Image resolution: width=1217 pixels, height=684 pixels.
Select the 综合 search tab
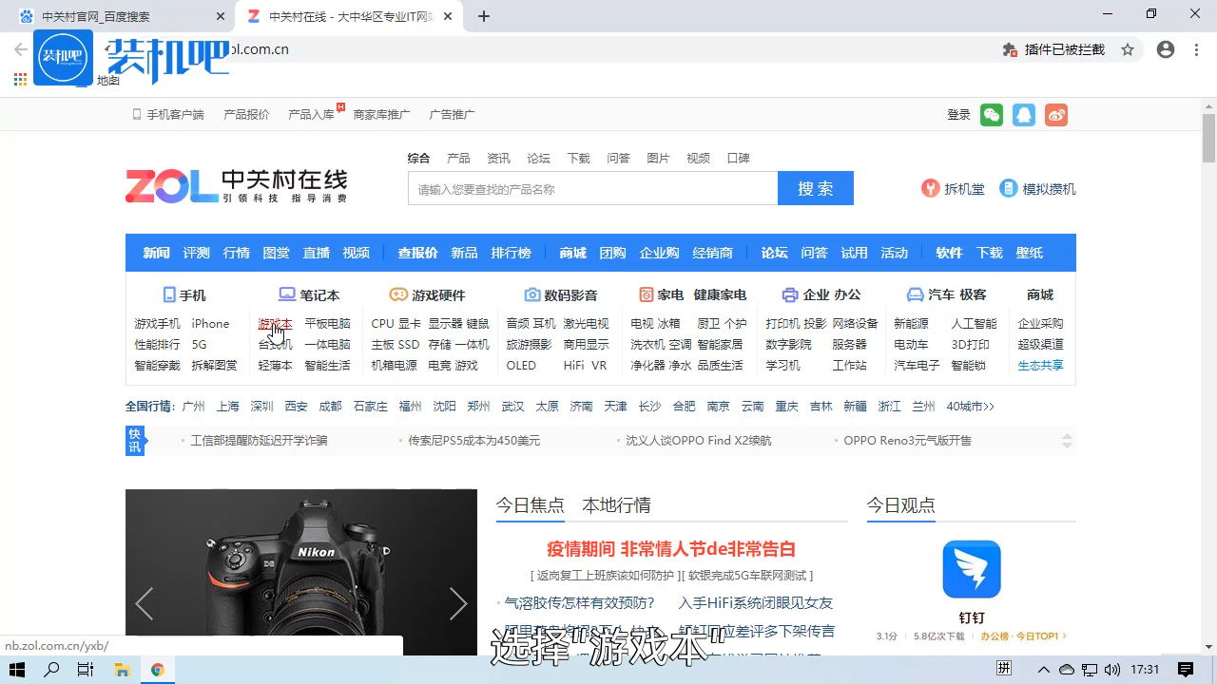(418, 158)
